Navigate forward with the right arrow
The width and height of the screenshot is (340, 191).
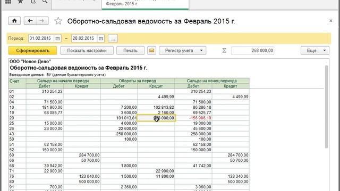[x=42, y=21]
